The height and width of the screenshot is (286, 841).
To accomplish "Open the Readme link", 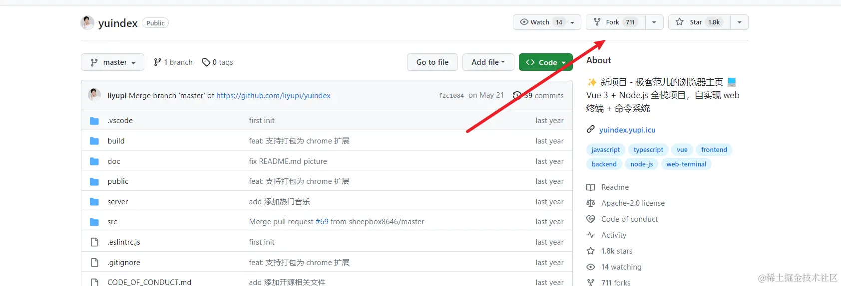I will 615,187.
